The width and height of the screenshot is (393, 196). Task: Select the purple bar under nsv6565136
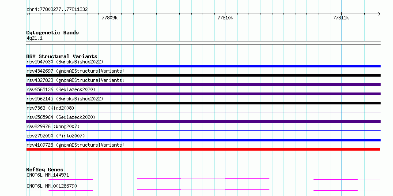click(203, 94)
